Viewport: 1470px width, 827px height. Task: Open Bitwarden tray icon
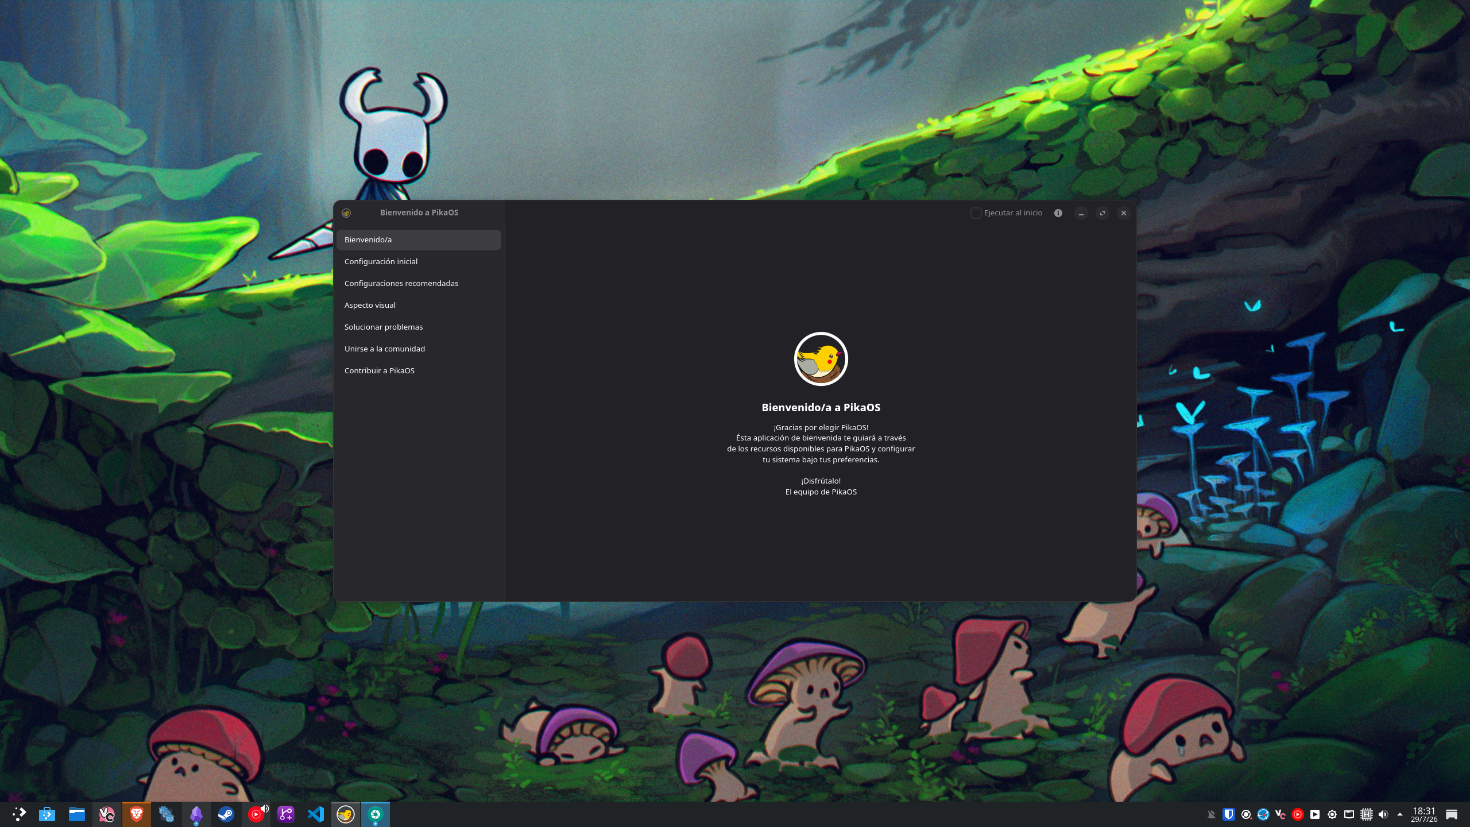pyautogui.click(x=1229, y=814)
